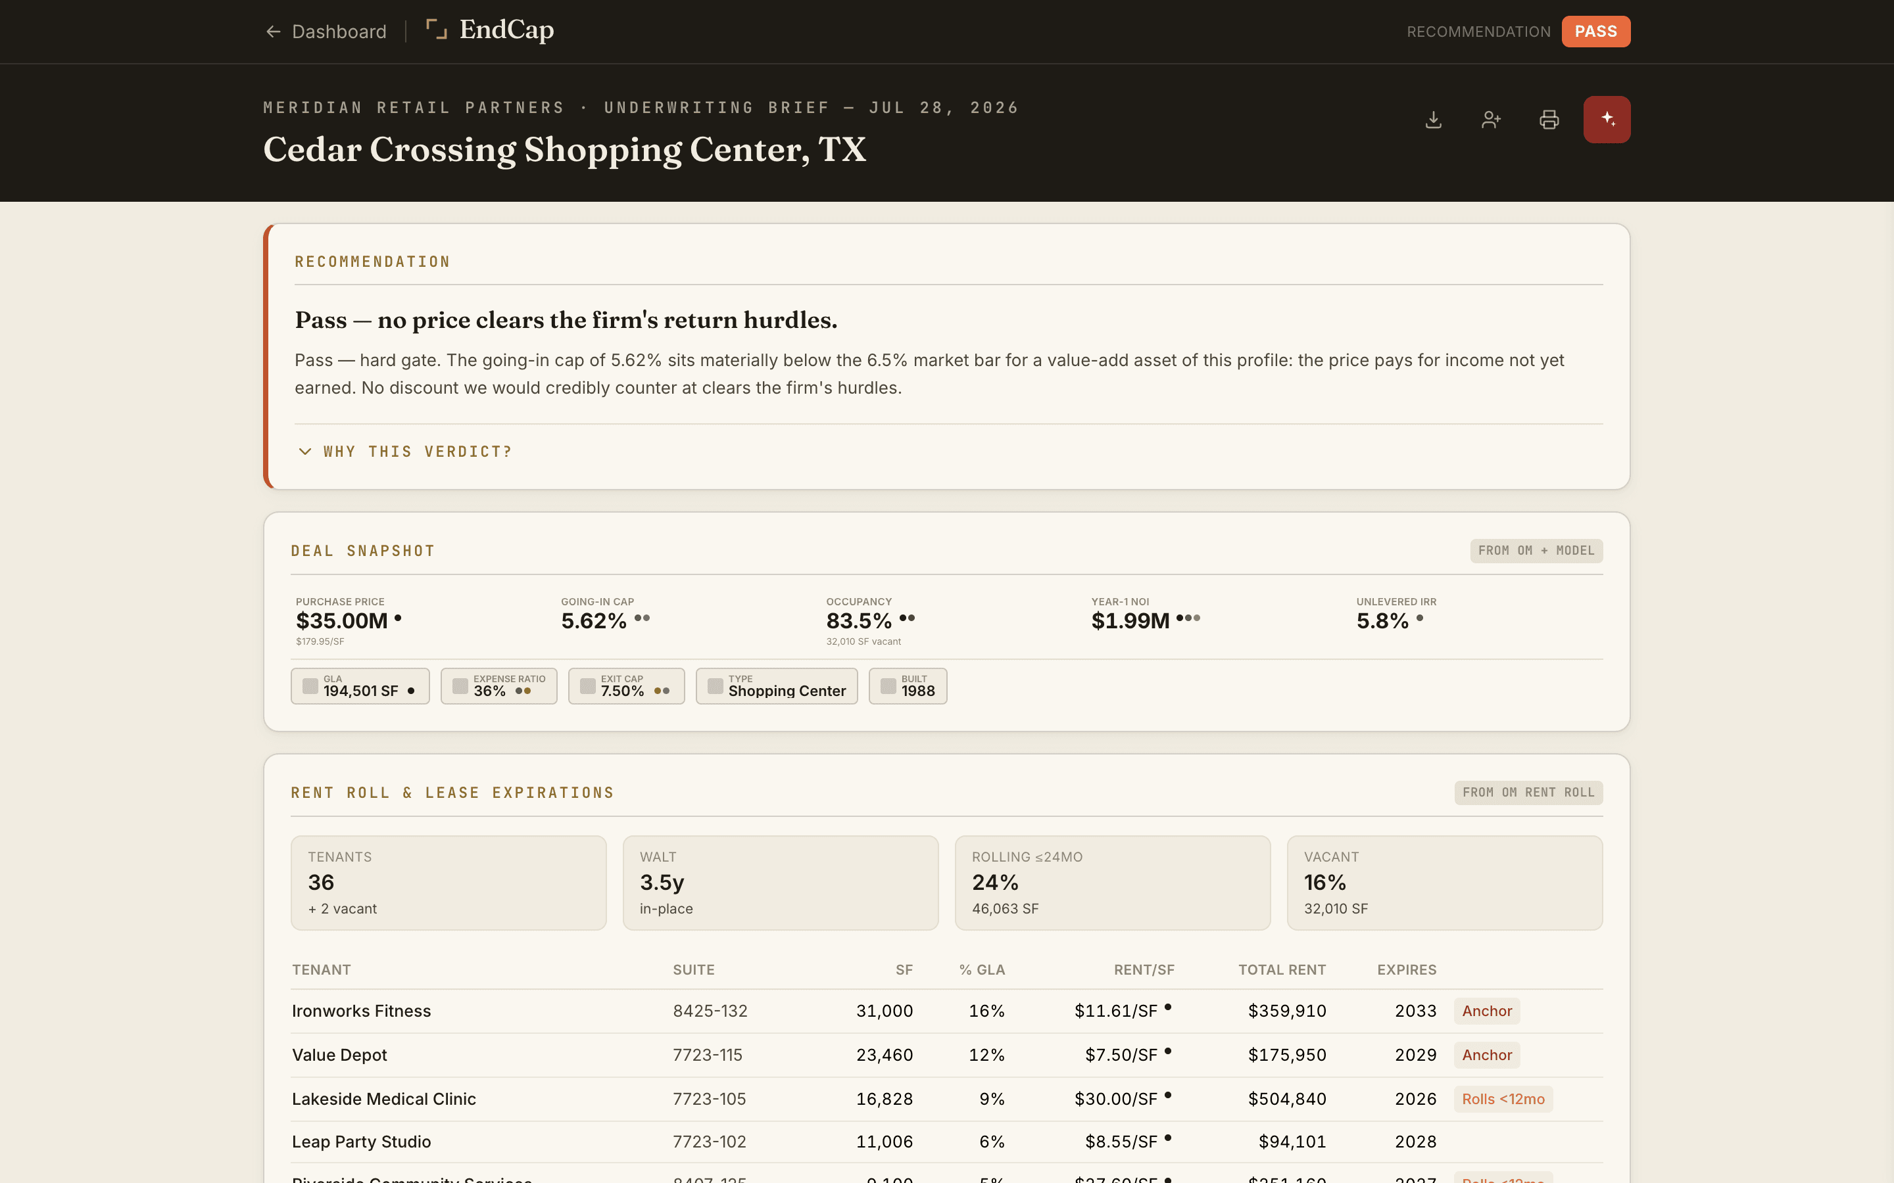Click the source dot beside Purchase Price $35.00M
The height and width of the screenshot is (1183, 1894).
(398, 618)
